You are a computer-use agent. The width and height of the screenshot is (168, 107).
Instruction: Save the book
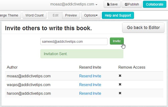click(112, 4)
